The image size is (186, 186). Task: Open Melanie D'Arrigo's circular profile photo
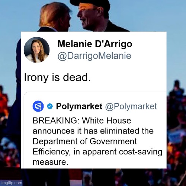point(36,50)
